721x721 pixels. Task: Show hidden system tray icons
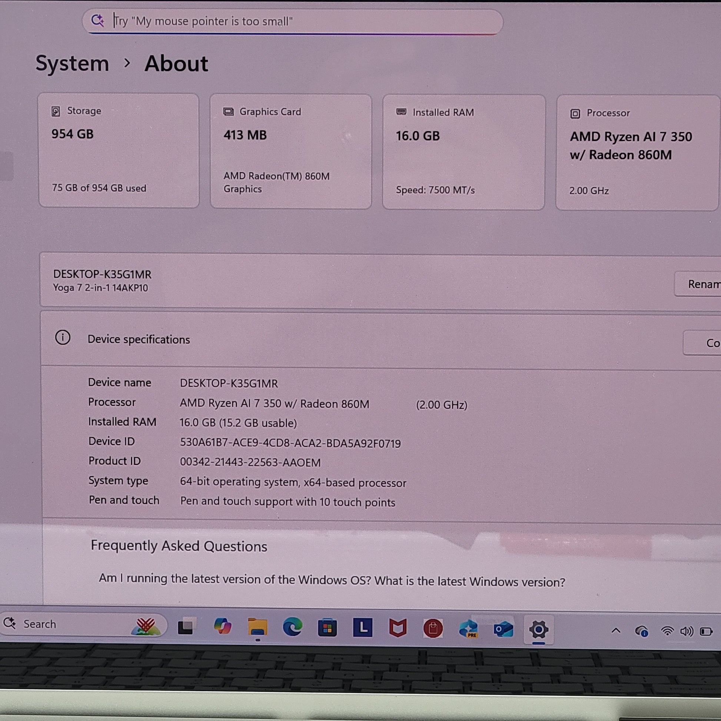(616, 631)
